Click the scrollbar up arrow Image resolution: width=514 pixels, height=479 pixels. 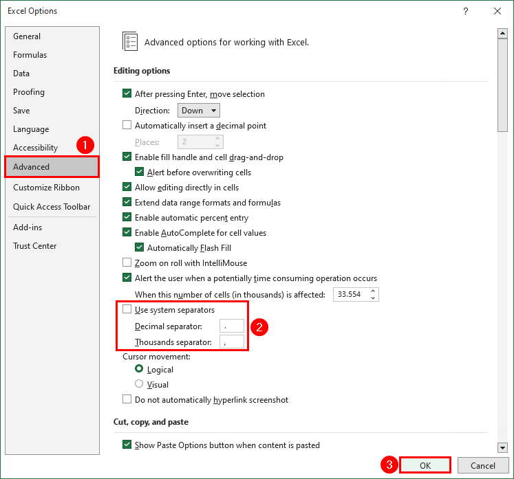point(502,34)
